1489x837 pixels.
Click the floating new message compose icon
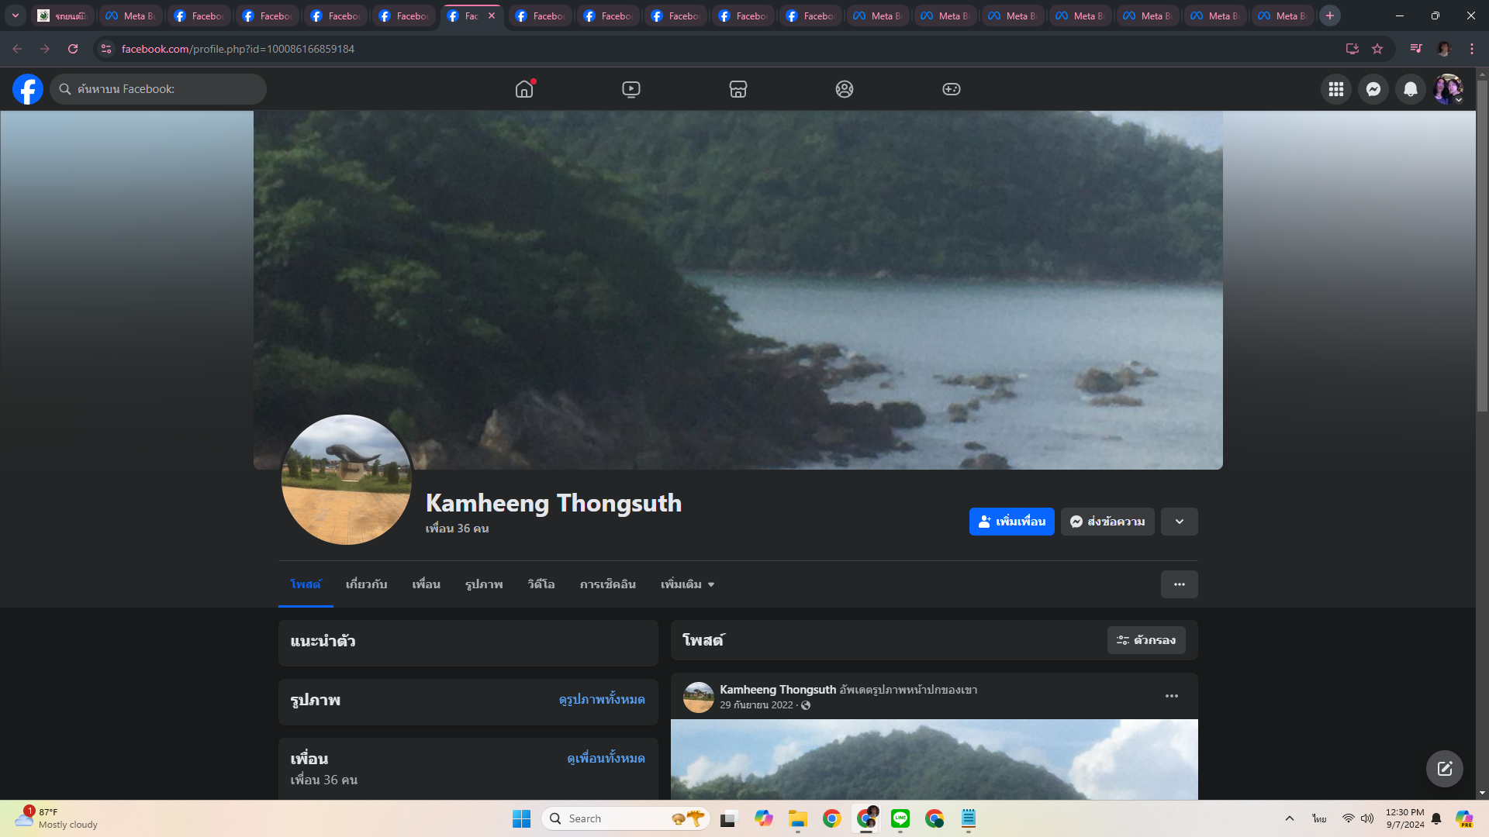[1444, 768]
